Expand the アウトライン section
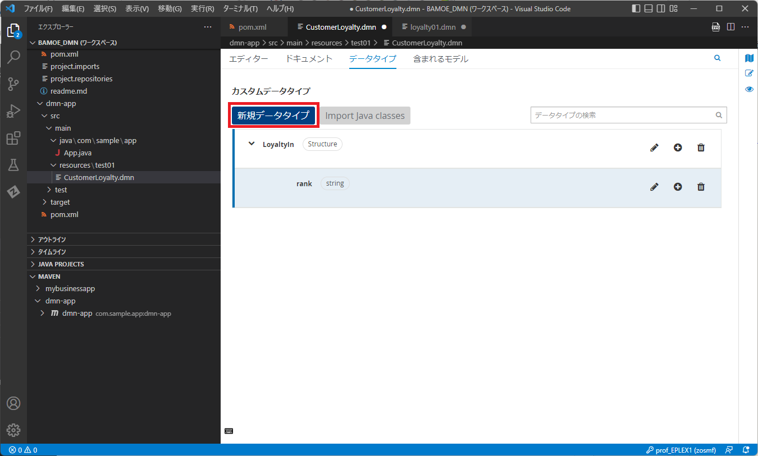This screenshot has height=456, width=758. [x=124, y=239]
